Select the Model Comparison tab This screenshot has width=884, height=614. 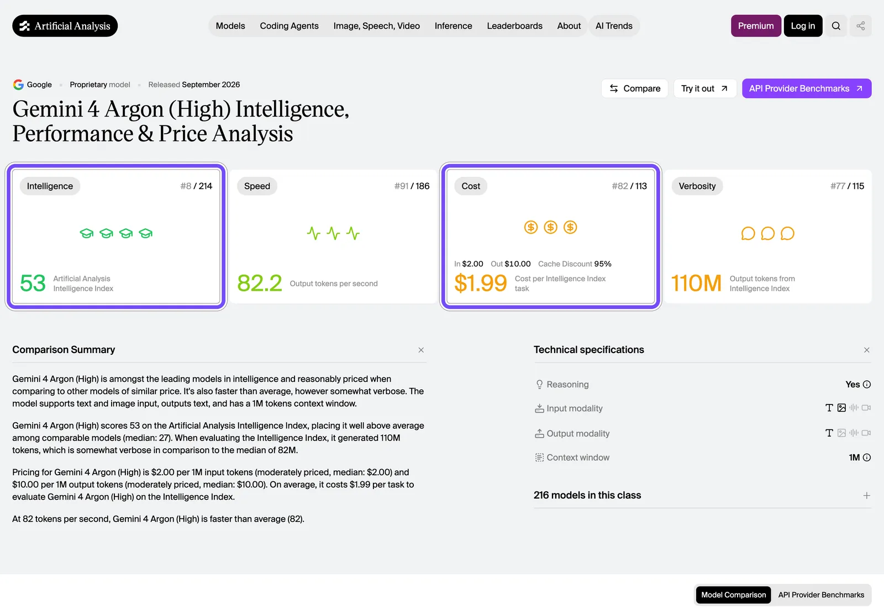[734, 595]
